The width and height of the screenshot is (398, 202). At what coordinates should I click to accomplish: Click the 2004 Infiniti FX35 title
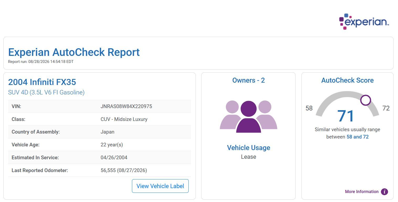point(42,82)
